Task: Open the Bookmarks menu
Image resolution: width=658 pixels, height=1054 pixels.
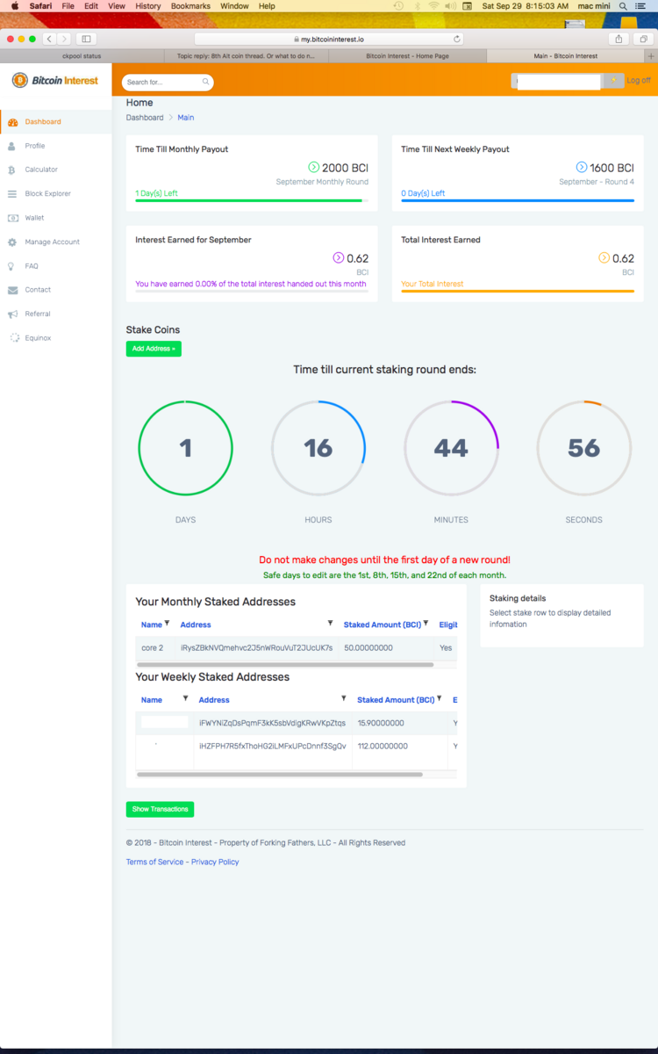Action: coord(190,6)
